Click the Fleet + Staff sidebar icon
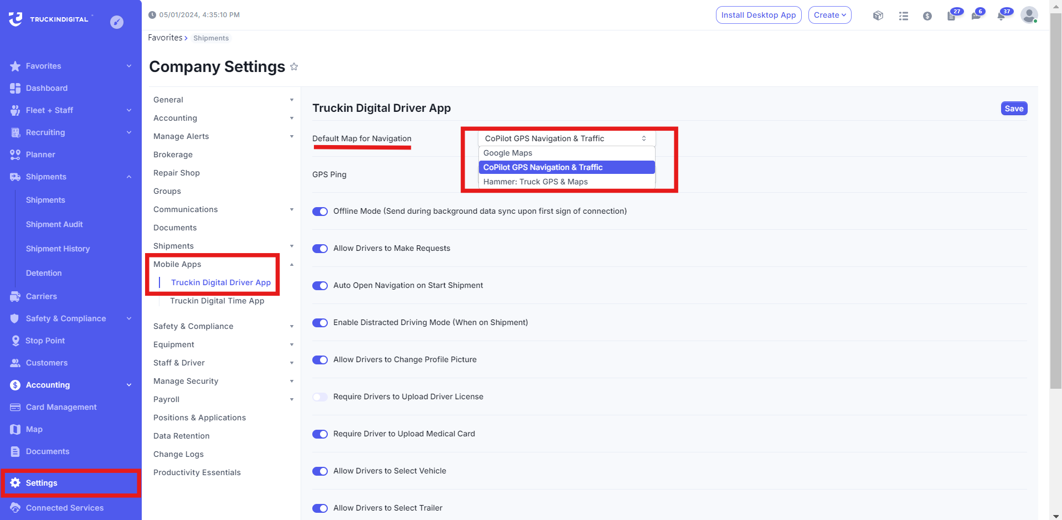1062x520 pixels. (x=15, y=110)
